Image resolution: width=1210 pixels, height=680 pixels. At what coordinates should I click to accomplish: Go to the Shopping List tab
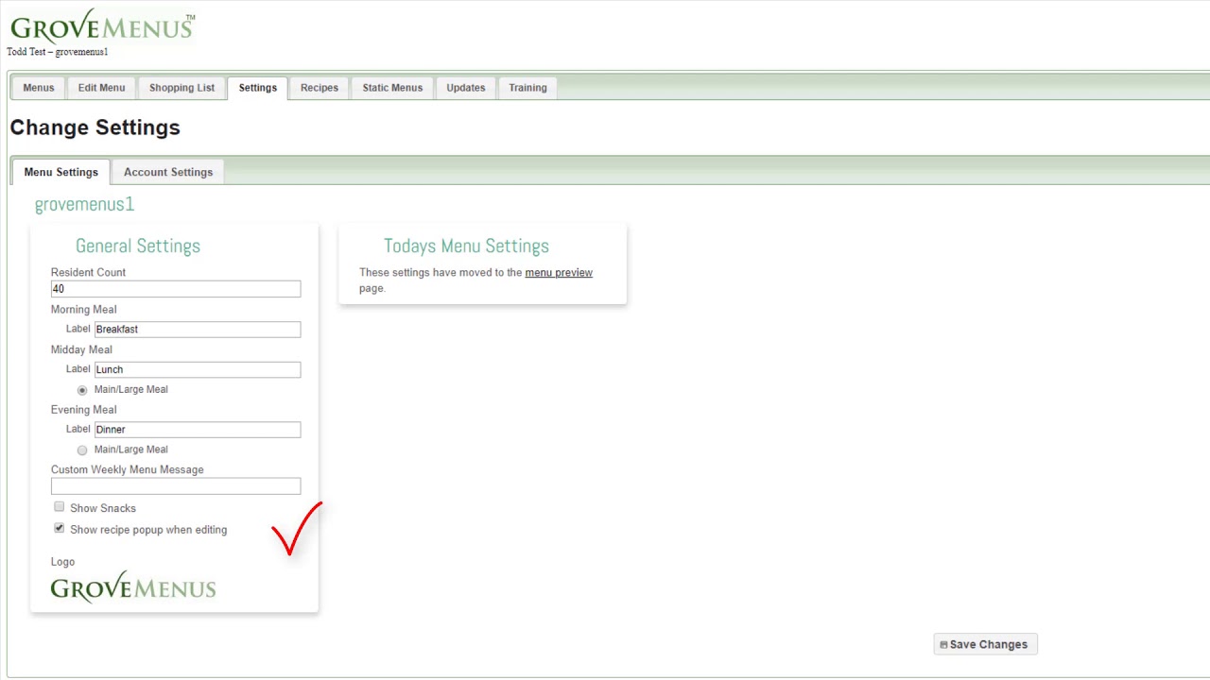181,88
